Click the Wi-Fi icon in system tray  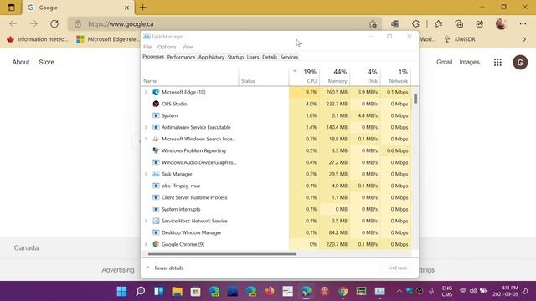[463, 291]
